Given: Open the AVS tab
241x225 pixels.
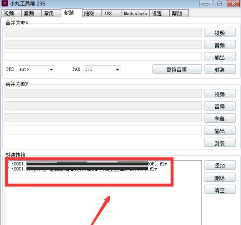Looking at the screenshot, I should pos(111,13).
